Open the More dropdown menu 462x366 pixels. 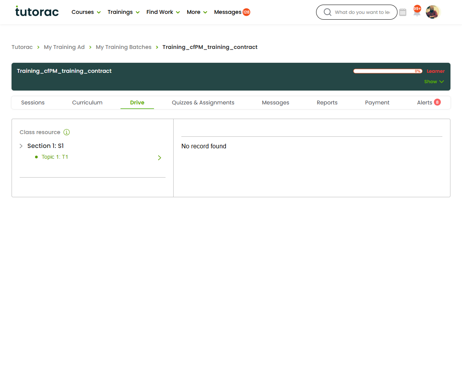point(197,12)
